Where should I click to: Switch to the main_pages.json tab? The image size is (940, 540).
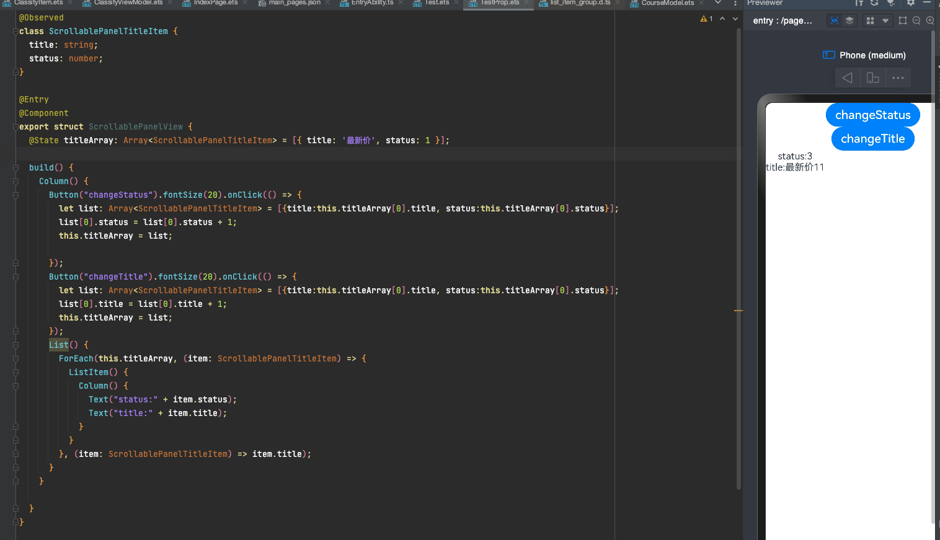click(294, 3)
